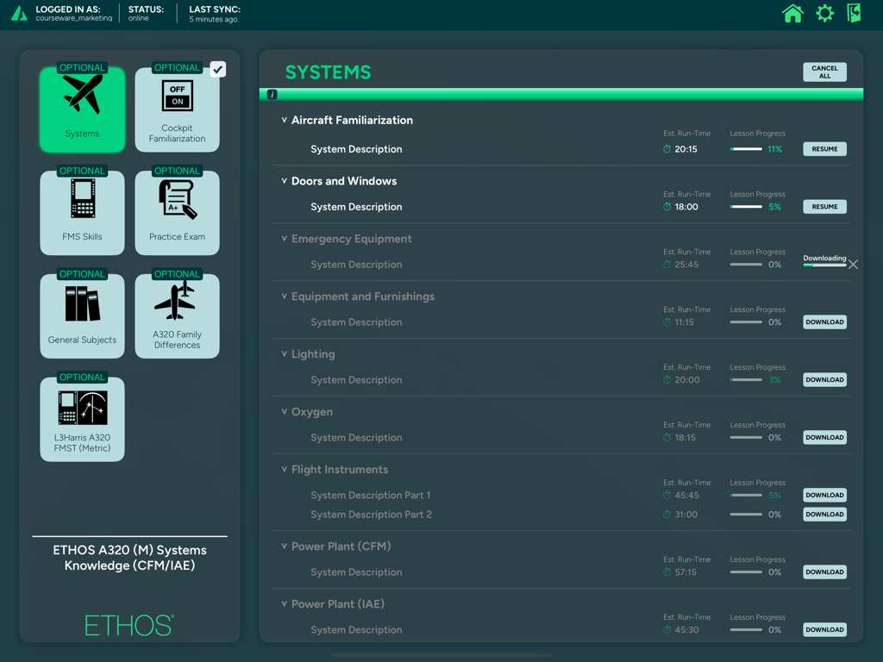Screen dimensions: 883x662
Task: Click the ETHOS logo in sidebar
Action: pyautogui.click(x=129, y=626)
